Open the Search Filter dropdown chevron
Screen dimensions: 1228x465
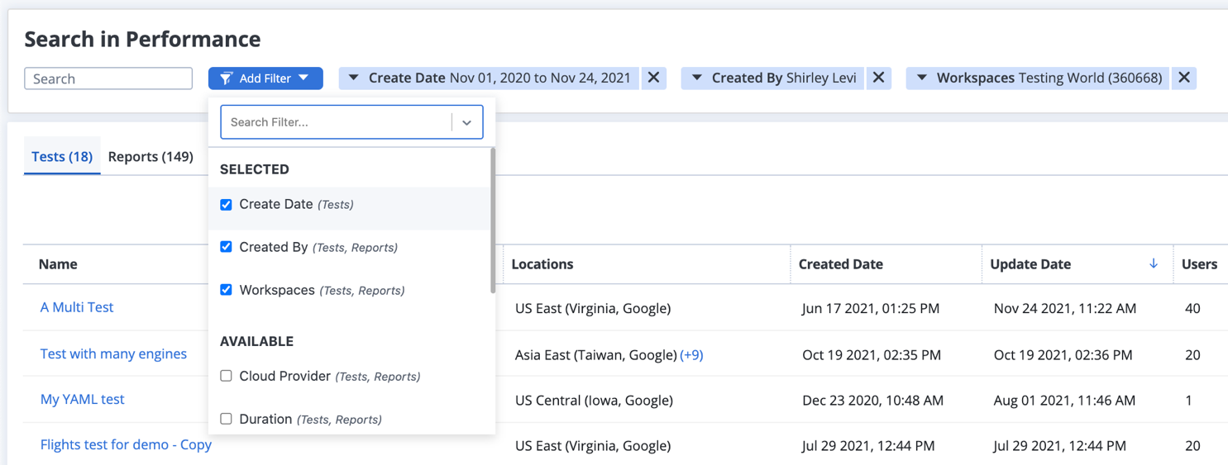point(466,122)
